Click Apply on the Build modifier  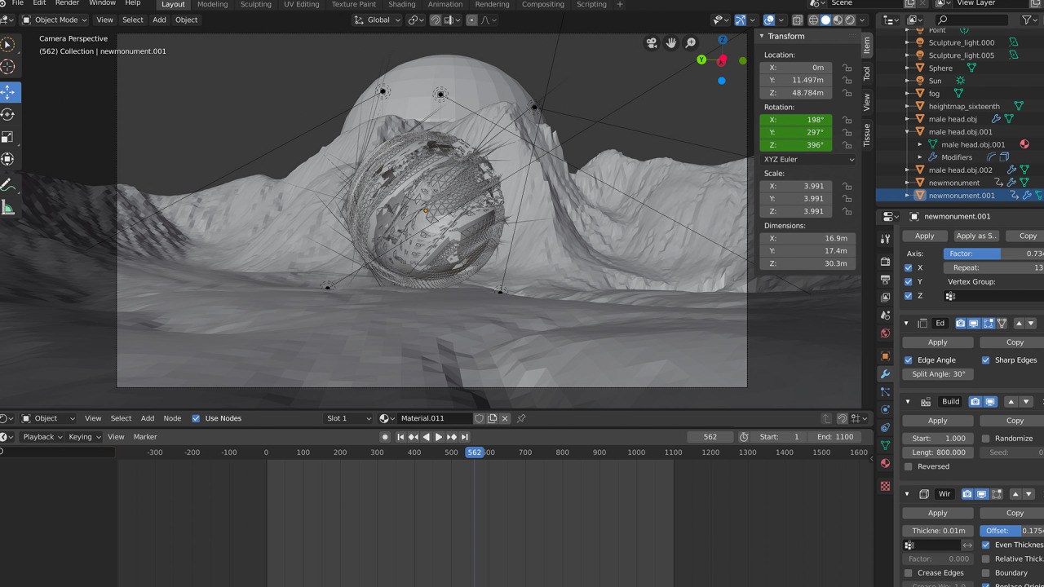[x=937, y=421]
